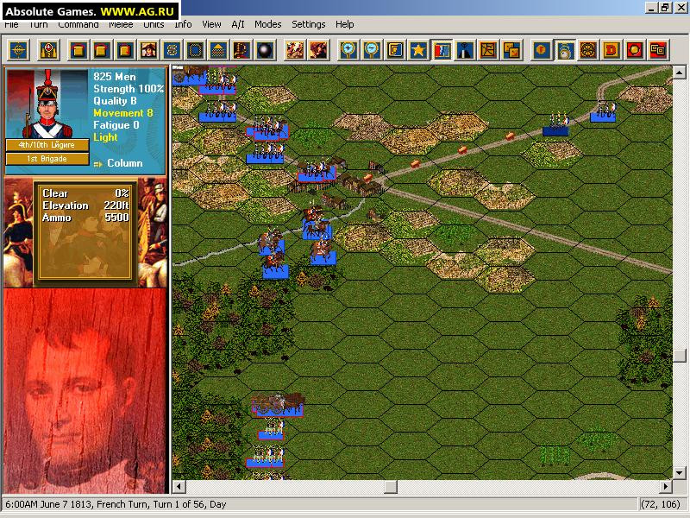Click the map's vertical scrollbar up arrow

point(679,73)
